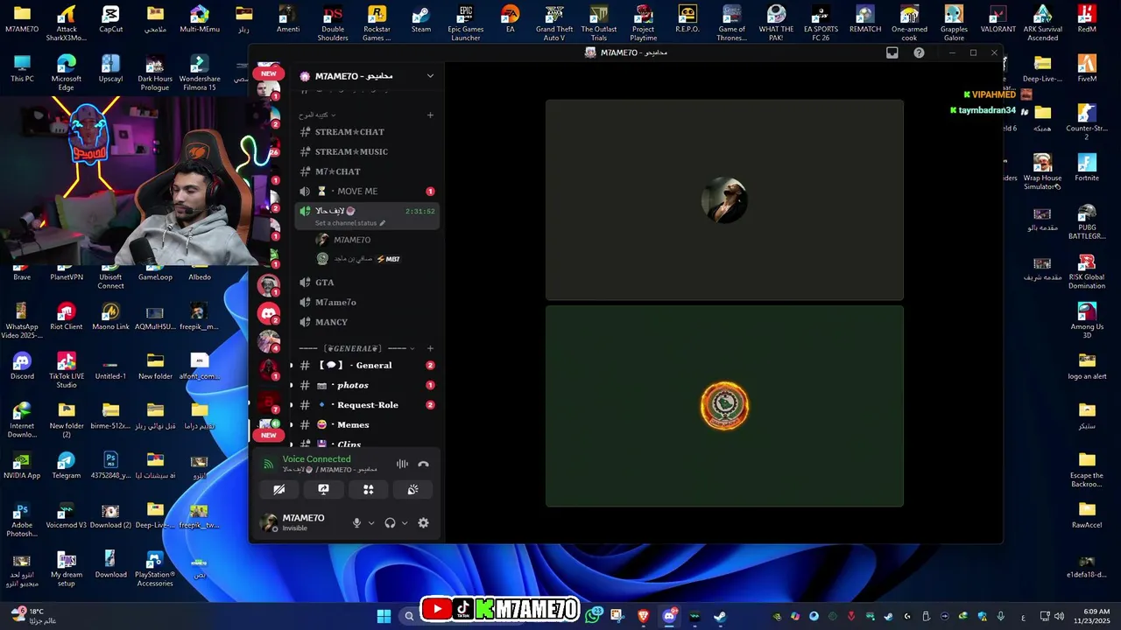Viewport: 1121px width, 630px height.
Task: Open Fortnite desktop shortcut
Action: [x=1087, y=167]
